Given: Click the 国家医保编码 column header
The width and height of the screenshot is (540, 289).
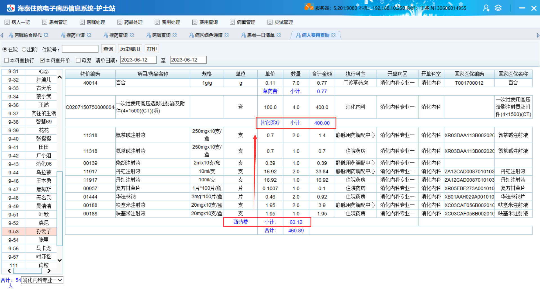Looking at the screenshot, I should point(469,74).
